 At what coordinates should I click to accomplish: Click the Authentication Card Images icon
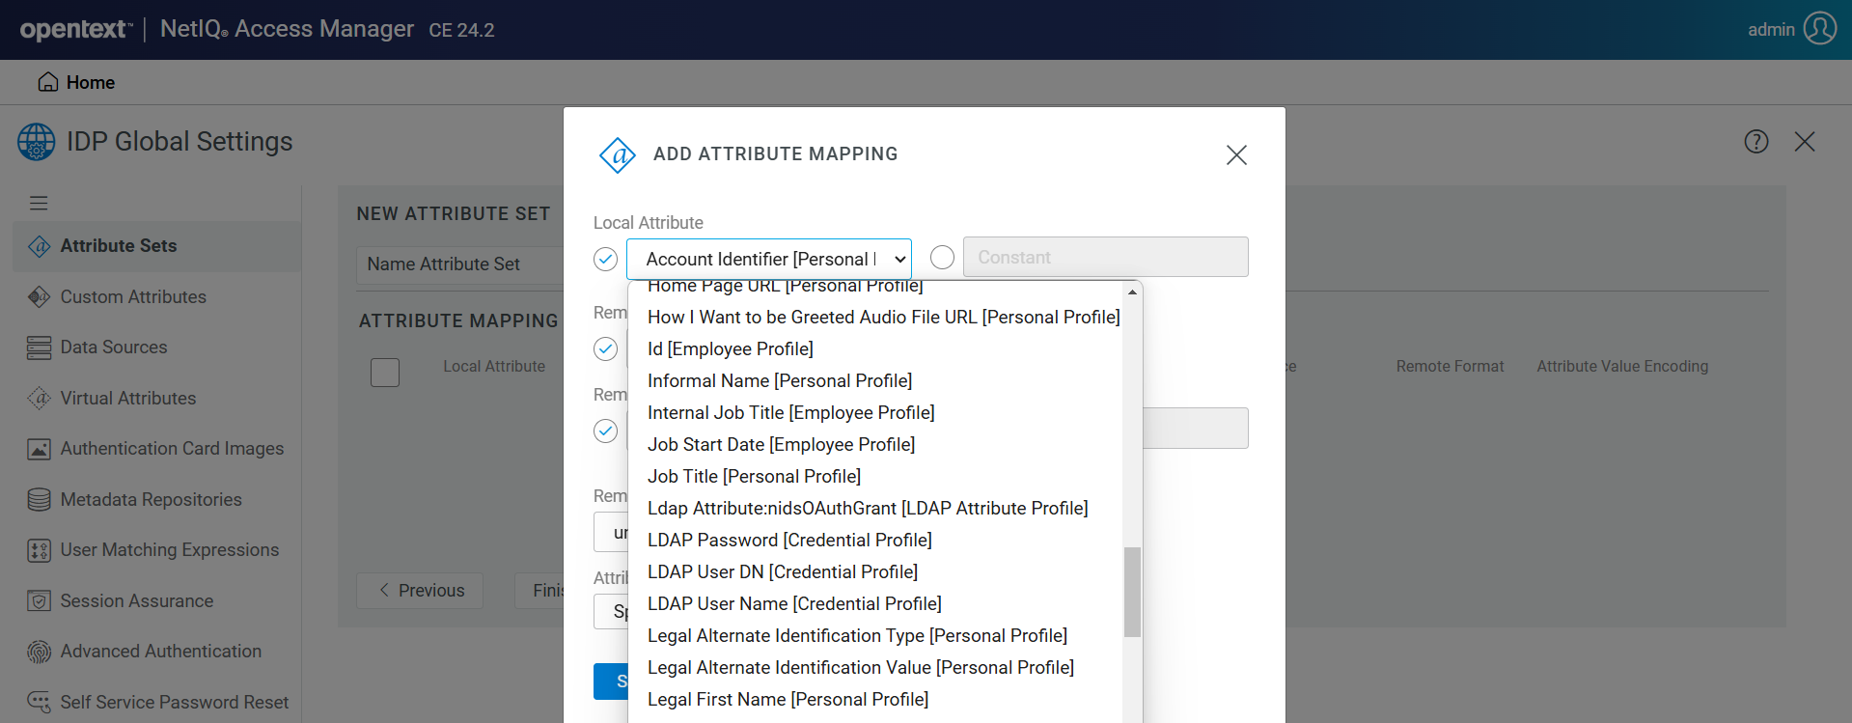click(x=40, y=449)
